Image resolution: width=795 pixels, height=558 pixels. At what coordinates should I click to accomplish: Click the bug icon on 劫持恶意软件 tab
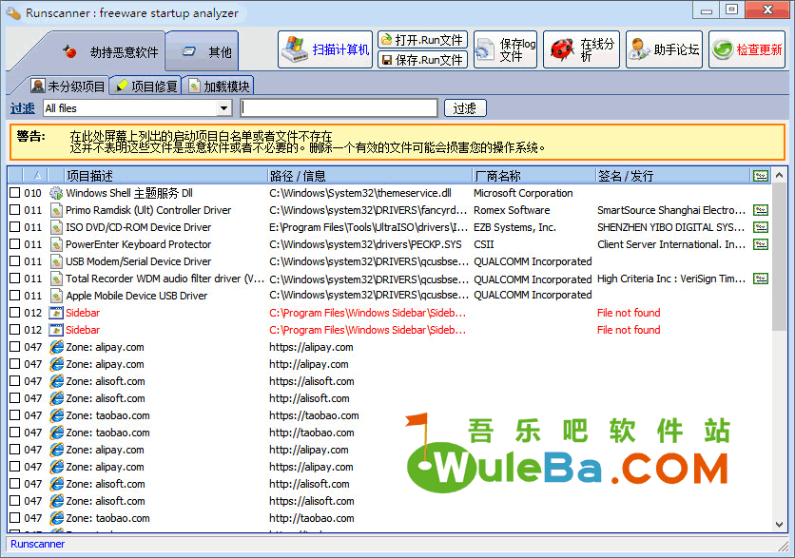tap(70, 51)
